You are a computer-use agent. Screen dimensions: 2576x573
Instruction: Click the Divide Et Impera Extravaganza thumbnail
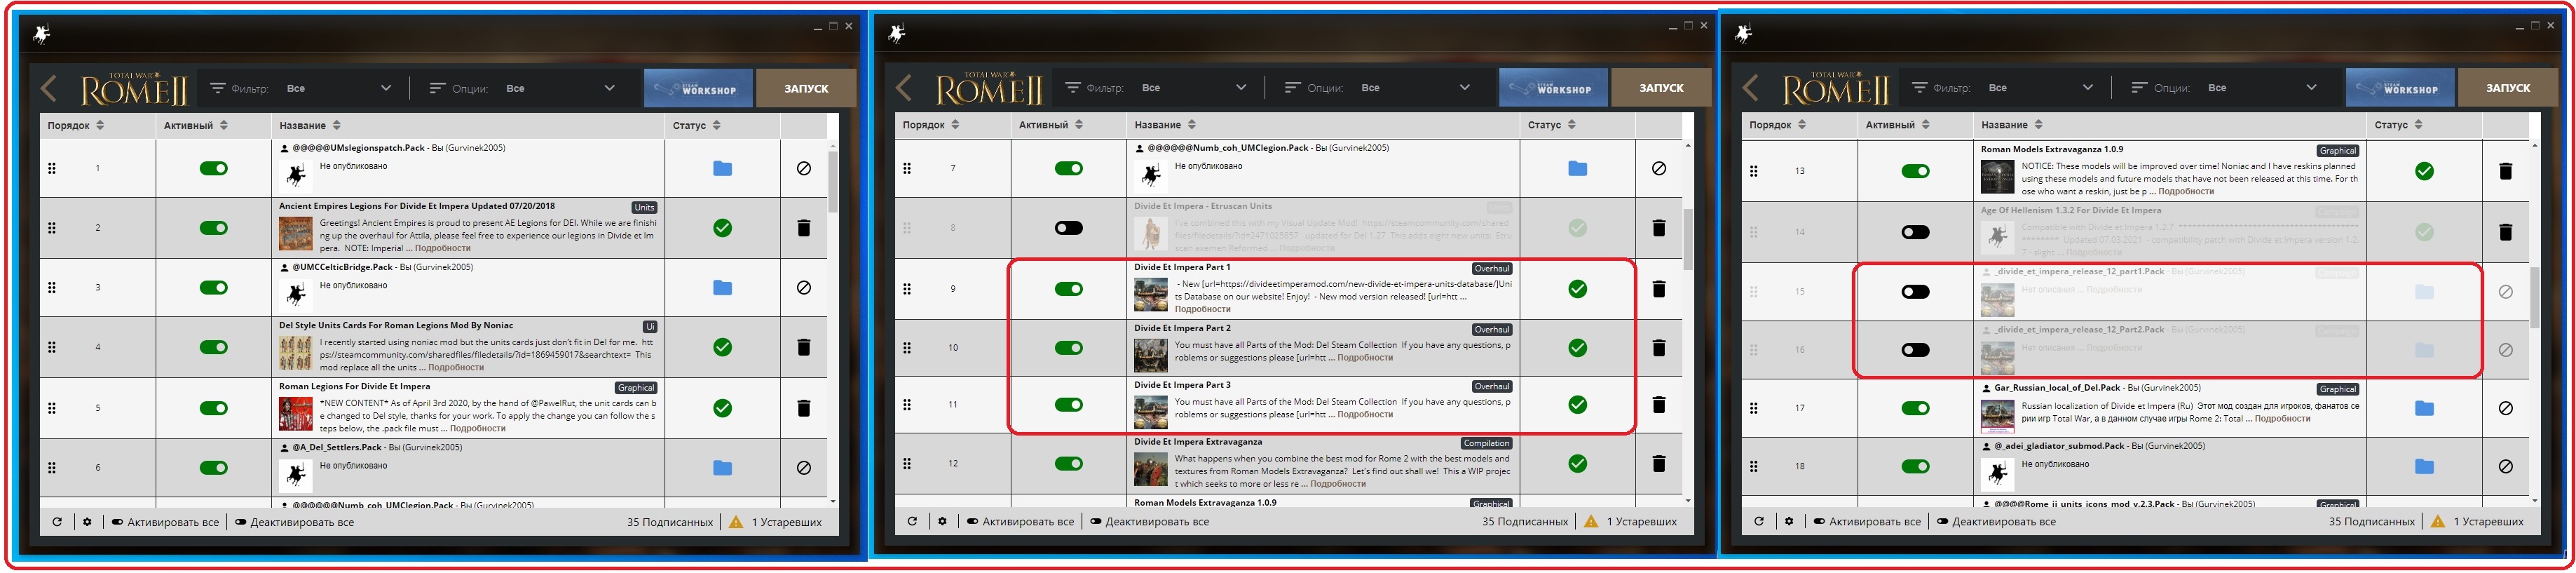point(1150,469)
